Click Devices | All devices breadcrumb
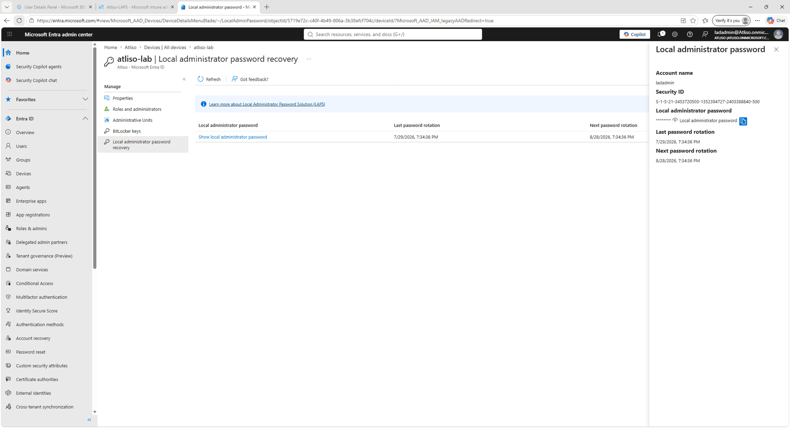 165,48
